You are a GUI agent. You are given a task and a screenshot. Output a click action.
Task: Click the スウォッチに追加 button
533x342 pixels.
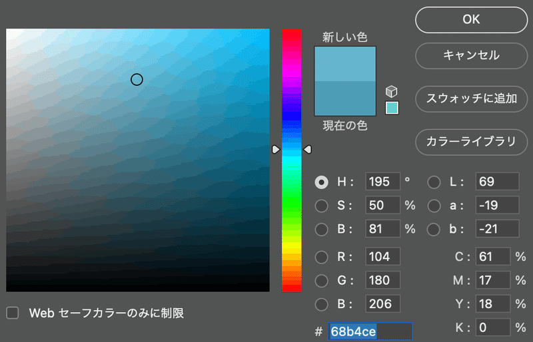[471, 99]
